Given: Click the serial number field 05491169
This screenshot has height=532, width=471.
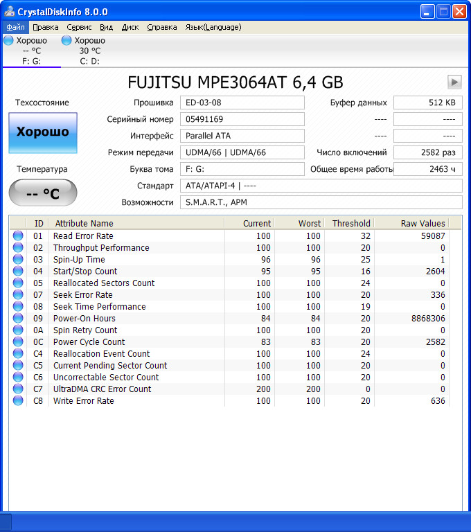Looking at the screenshot, I should [x=242, y=119].
